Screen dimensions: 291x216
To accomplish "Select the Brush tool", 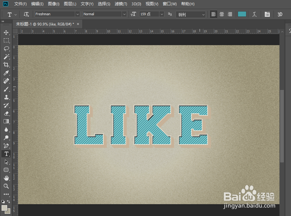I will pos(6,89).
